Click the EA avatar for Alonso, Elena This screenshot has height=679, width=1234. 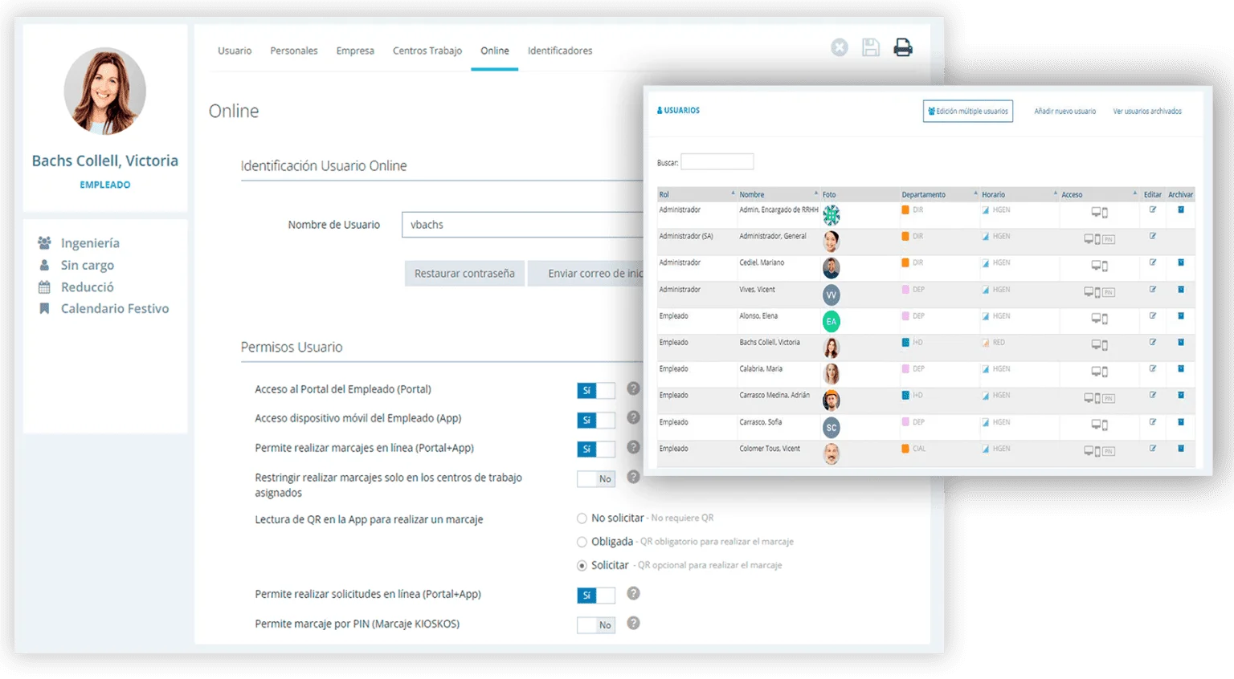pyautogui.click(x=832, y=321)
